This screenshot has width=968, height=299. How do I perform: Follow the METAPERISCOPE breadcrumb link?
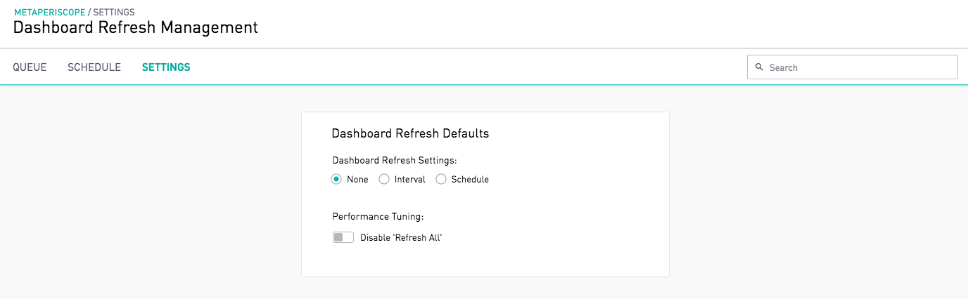[49, 12]
